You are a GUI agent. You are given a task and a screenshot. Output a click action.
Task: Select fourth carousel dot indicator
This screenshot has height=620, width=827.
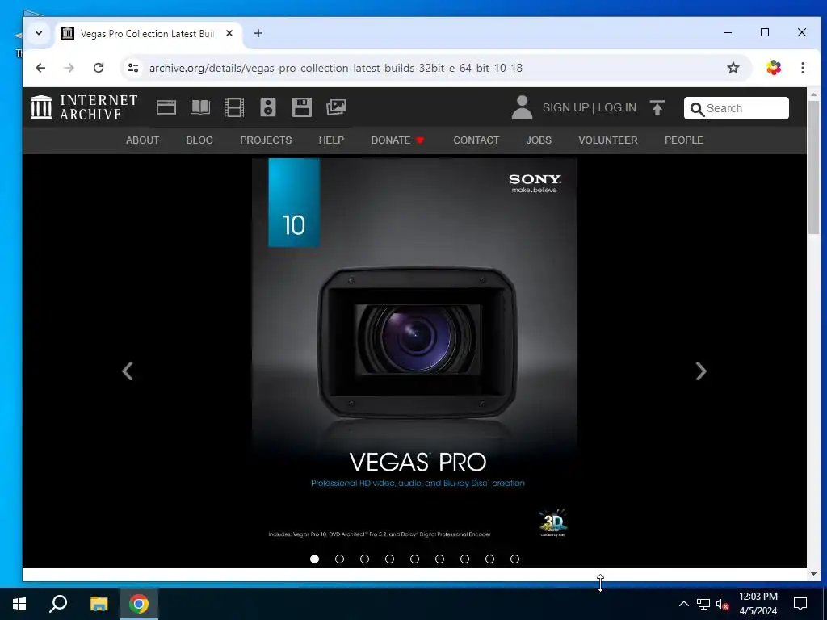pyautogui.click(x=390, y=559)
